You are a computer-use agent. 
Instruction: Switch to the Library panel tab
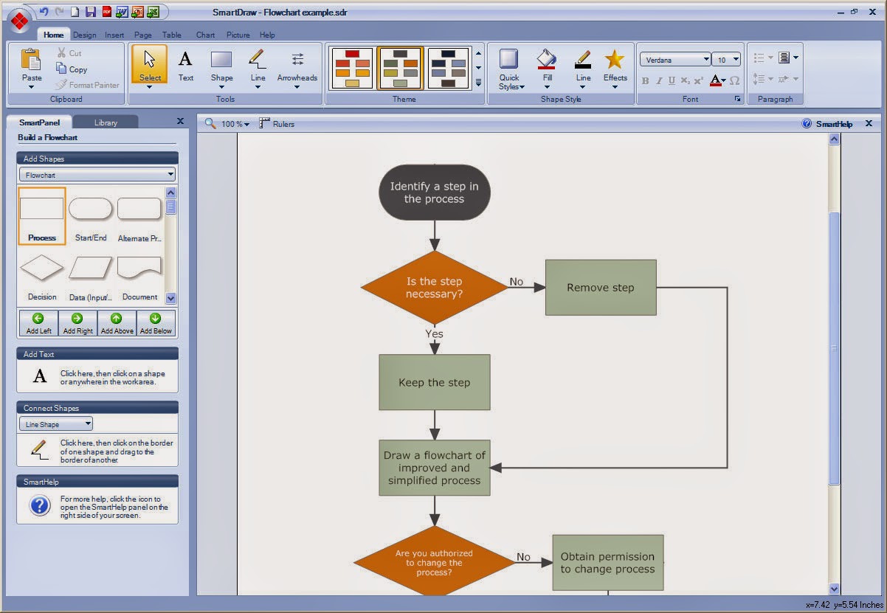pos(105,121)
